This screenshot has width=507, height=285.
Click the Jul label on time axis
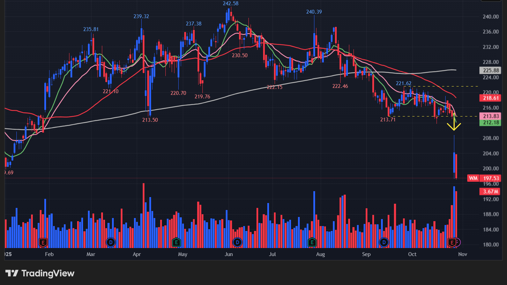(x=272, y=254)
